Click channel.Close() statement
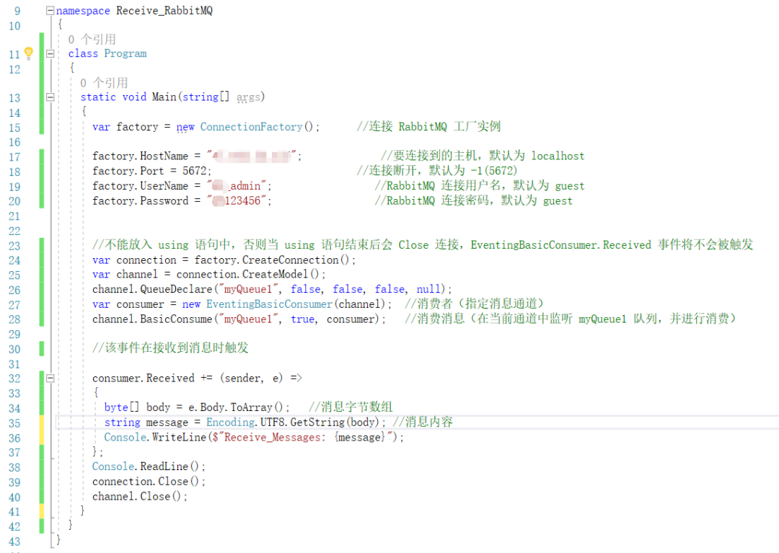Screen dimensions: 779x553 [140, 497]
